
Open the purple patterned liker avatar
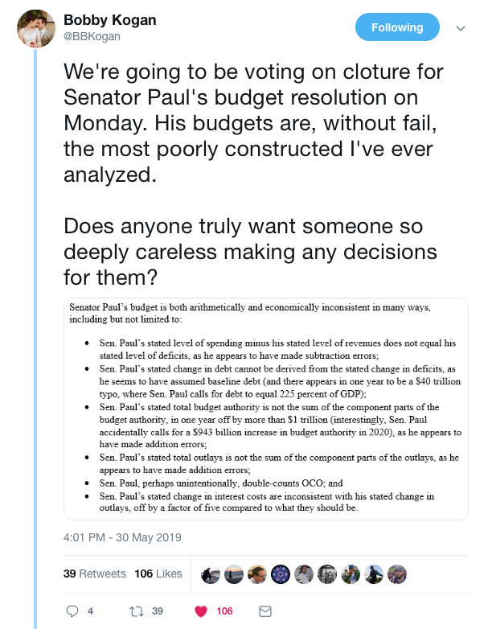click(281, 574)
